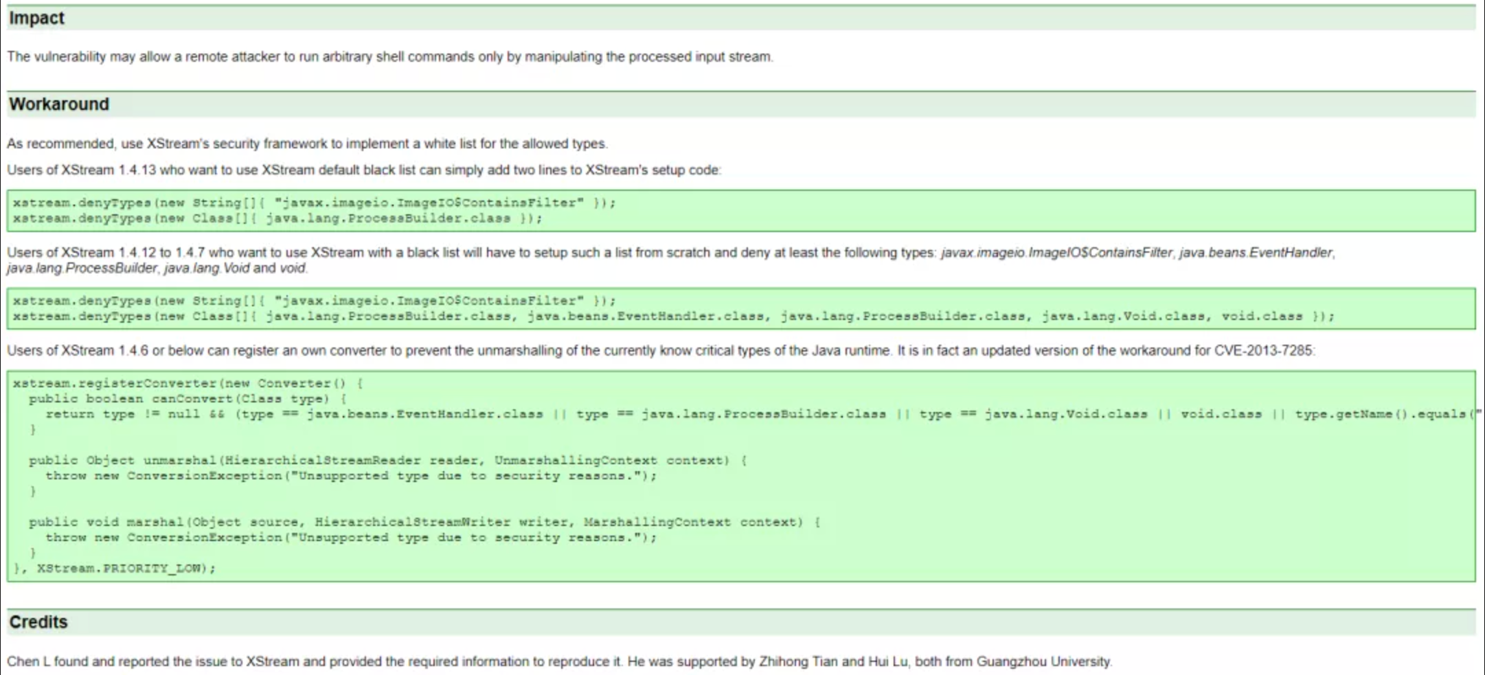Image resolution: width=1485 pixels, height=675 pixels.
Task: Click the ConversionException throw line under unmarshal
Action: coord(351,476)
